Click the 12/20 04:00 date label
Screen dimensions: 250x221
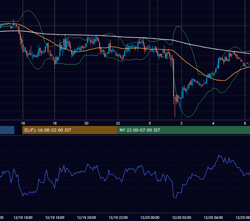point(213,217)
